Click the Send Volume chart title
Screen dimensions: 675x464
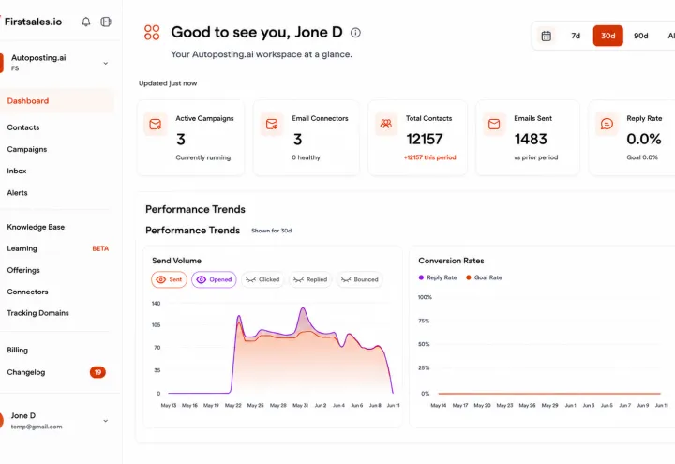click(x=176, y=261)
